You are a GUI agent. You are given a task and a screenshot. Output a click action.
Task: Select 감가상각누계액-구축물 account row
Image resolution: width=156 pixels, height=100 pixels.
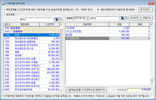click(31, 62)
